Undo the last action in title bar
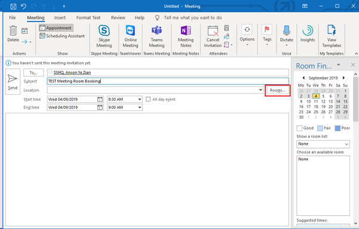This screenshot has width=359, height=229. point(23,6)
